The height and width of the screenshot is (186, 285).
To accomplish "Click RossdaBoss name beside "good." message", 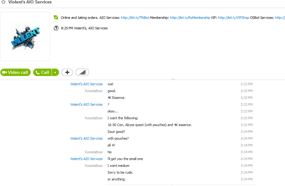I will [x=94, y=91].
